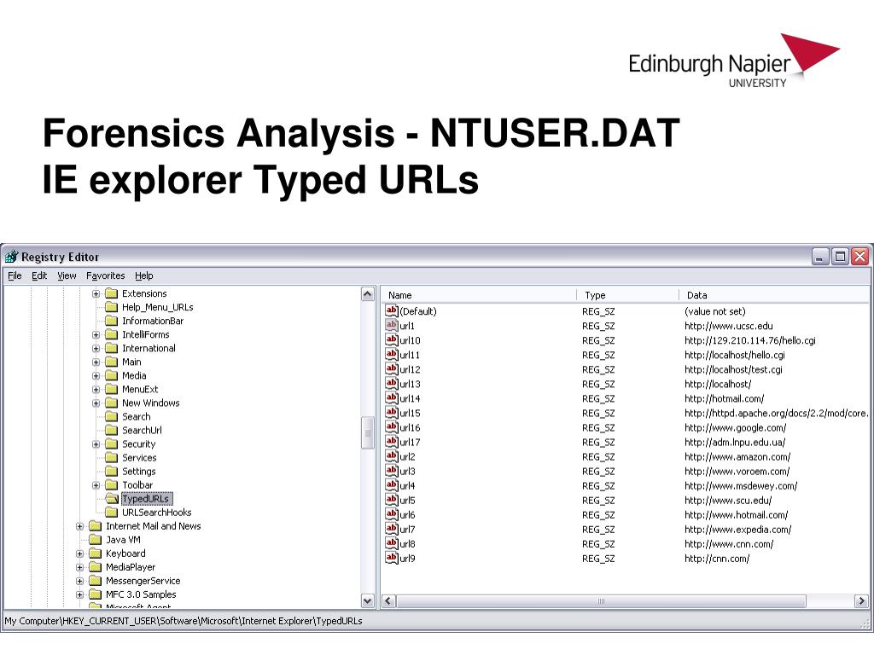Click the url12 string value icon

(x=392, y=368)
